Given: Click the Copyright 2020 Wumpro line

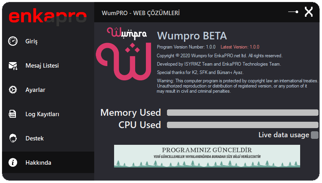Looking at the screenshot, I should tap(219, 56).
